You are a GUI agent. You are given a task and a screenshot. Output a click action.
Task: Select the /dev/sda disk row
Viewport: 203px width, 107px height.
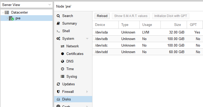coord(148,32)
